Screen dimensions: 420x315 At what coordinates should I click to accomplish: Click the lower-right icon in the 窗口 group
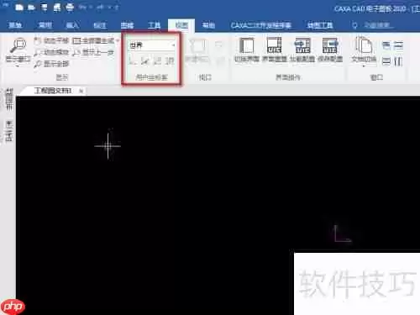click(398, 61)
